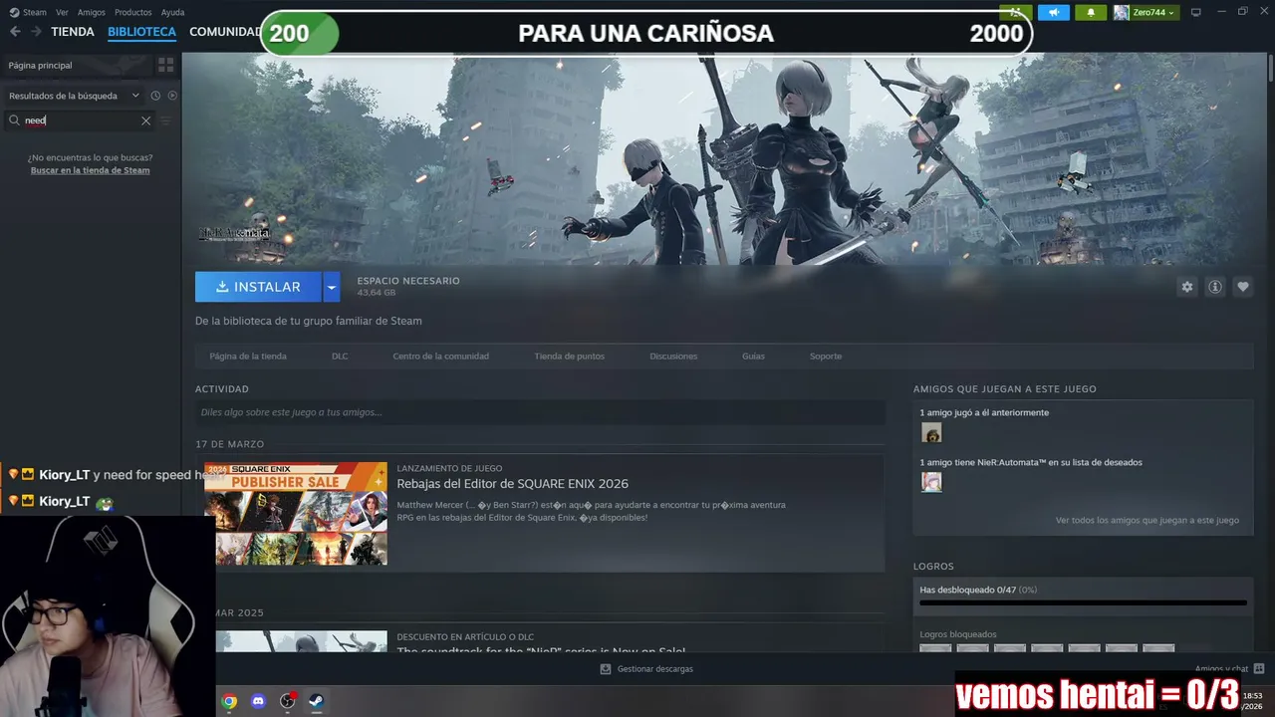Add game to favorites with heart icon

click(1242, 287)
